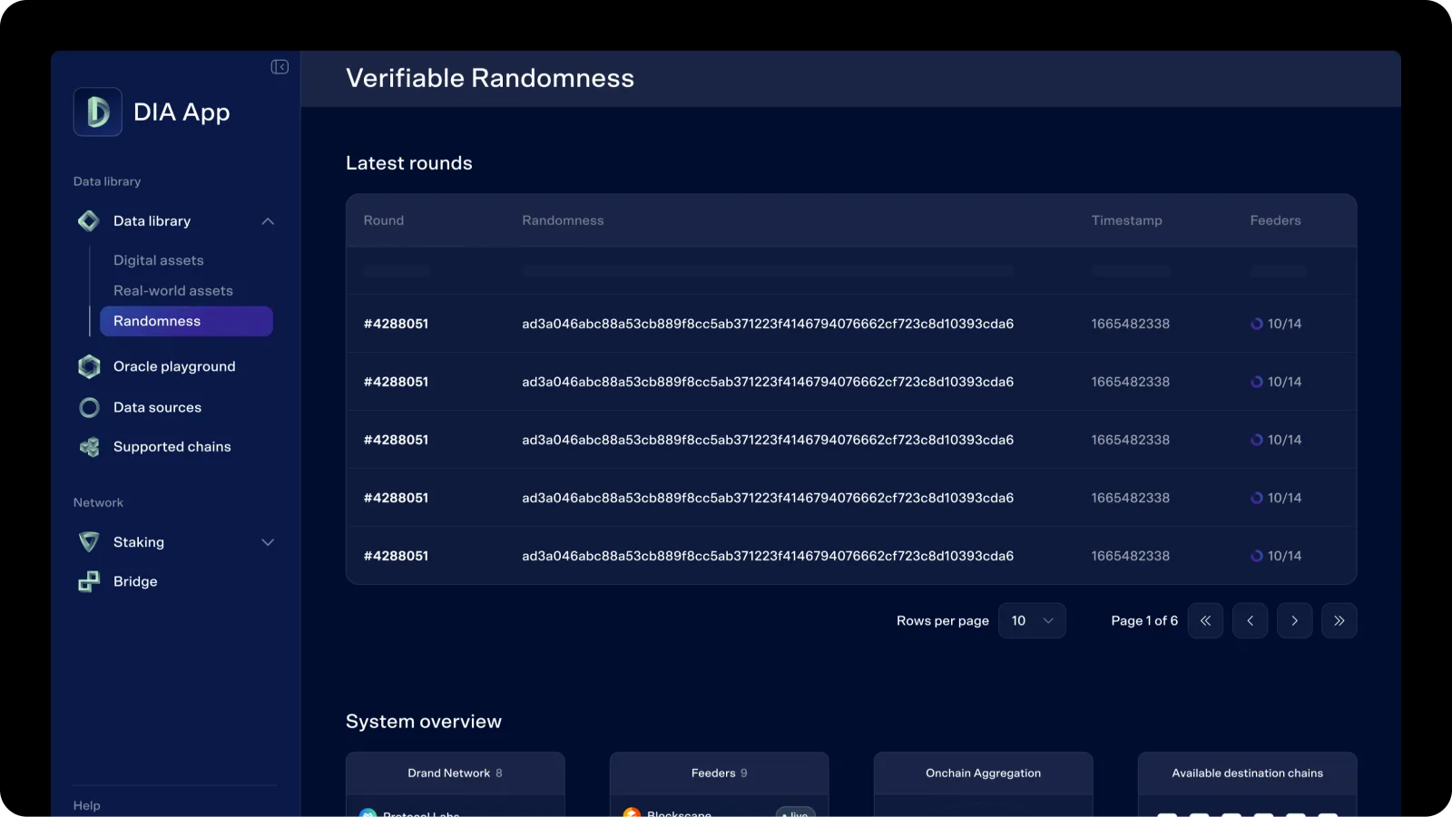Click the Drand Network card header
This screenshot has width=1452, height=817.
point(456,773)
